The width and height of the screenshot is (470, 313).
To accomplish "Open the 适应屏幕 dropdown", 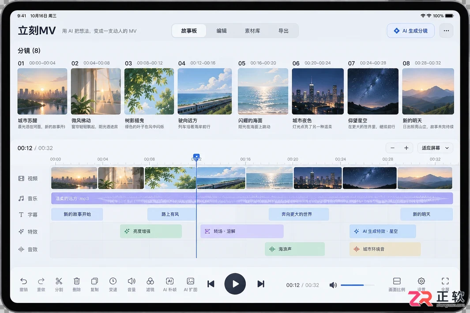I will tap(435, 148).
